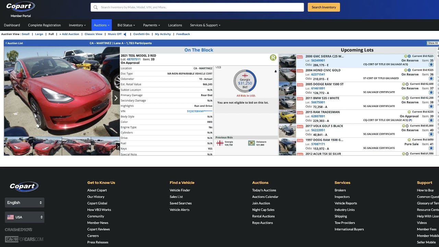Open Tesla lot number 48707511
Viewport: 439px width, 247px height.
pyautogui.click(x=134, y=59)
